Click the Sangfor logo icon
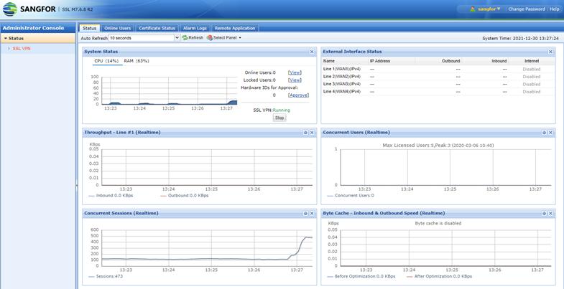The height and width of the screenshot is (289, 564). (10, 9)
